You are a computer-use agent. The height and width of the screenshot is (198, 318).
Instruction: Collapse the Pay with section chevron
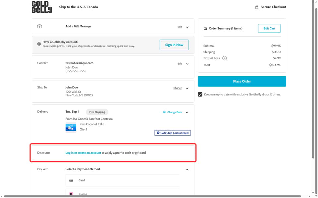coord(187,170)
